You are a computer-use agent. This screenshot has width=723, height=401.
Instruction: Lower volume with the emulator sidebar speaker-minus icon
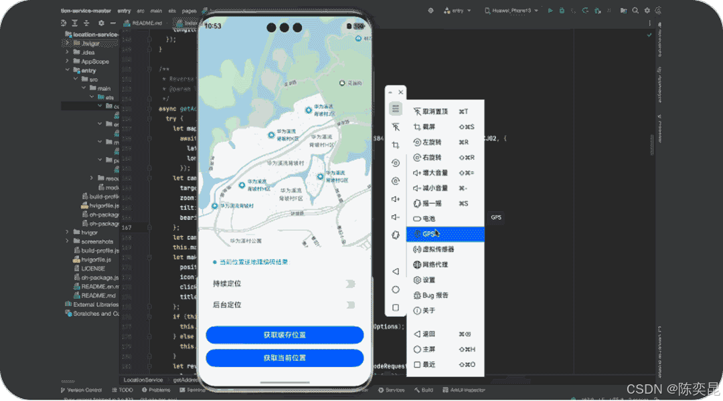[x=396, y=217]
